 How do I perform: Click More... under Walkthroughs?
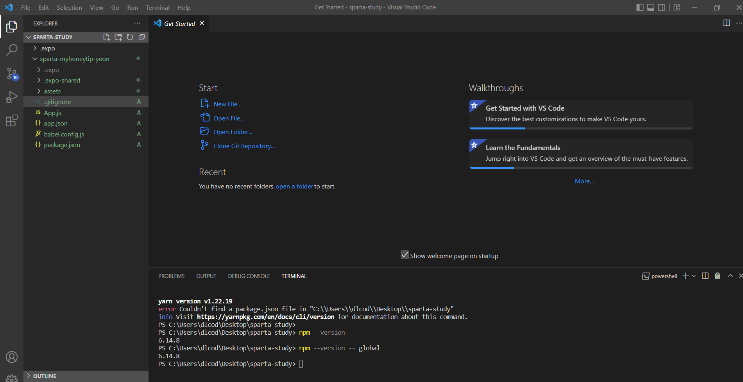tap(584, 181)
